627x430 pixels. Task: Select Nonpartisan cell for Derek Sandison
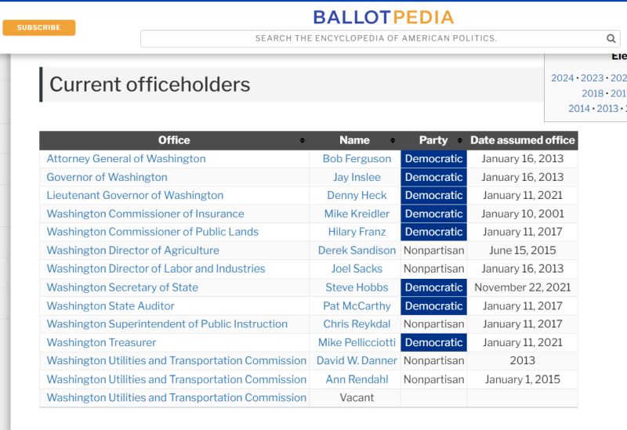coord(433,250)
